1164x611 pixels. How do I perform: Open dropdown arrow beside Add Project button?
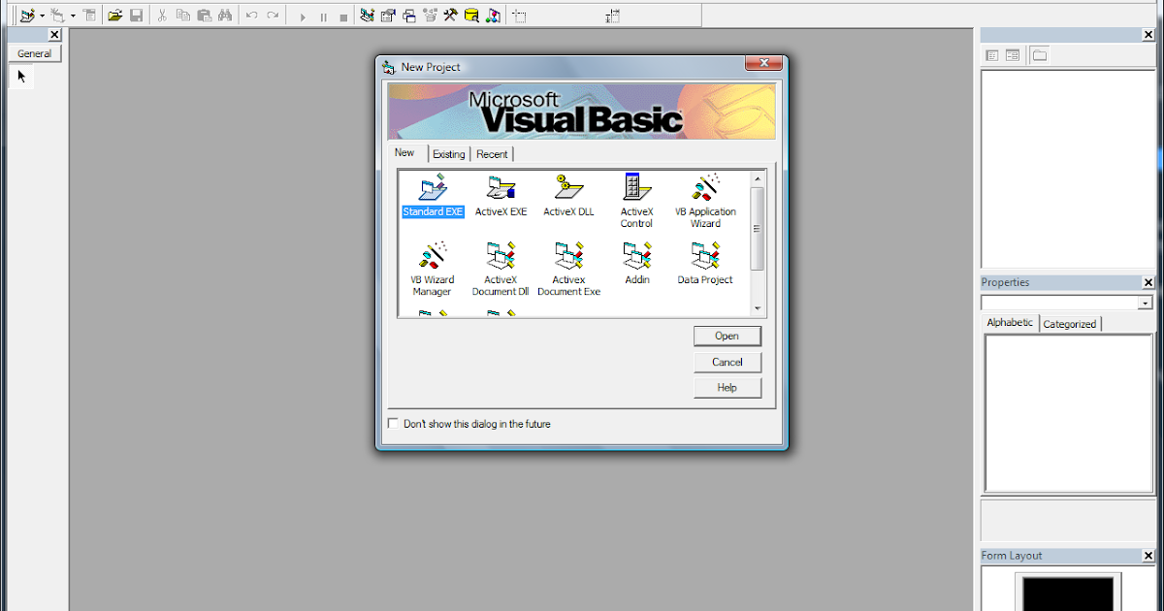pyautogui.click(x=40, y=15)
